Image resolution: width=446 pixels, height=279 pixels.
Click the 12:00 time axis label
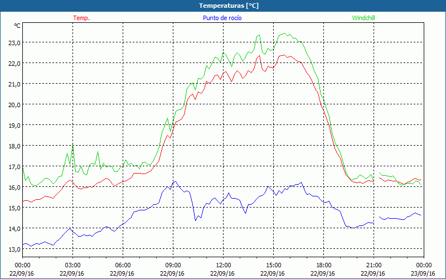[224, 266]
